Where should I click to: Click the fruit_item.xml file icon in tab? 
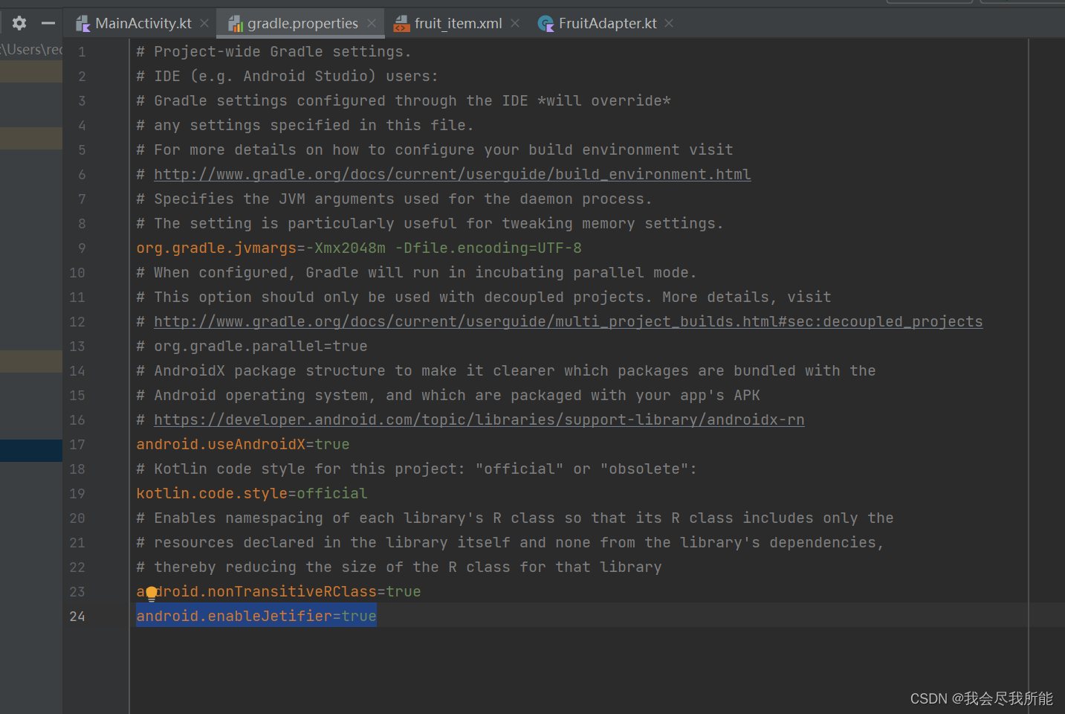pos(401,24)
